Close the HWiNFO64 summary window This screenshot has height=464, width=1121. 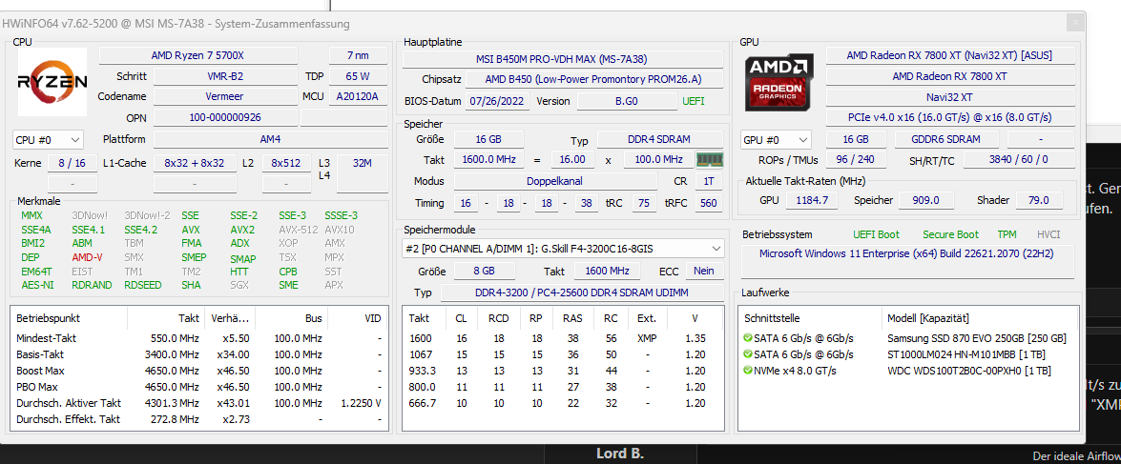click(x=1075, y=24)
